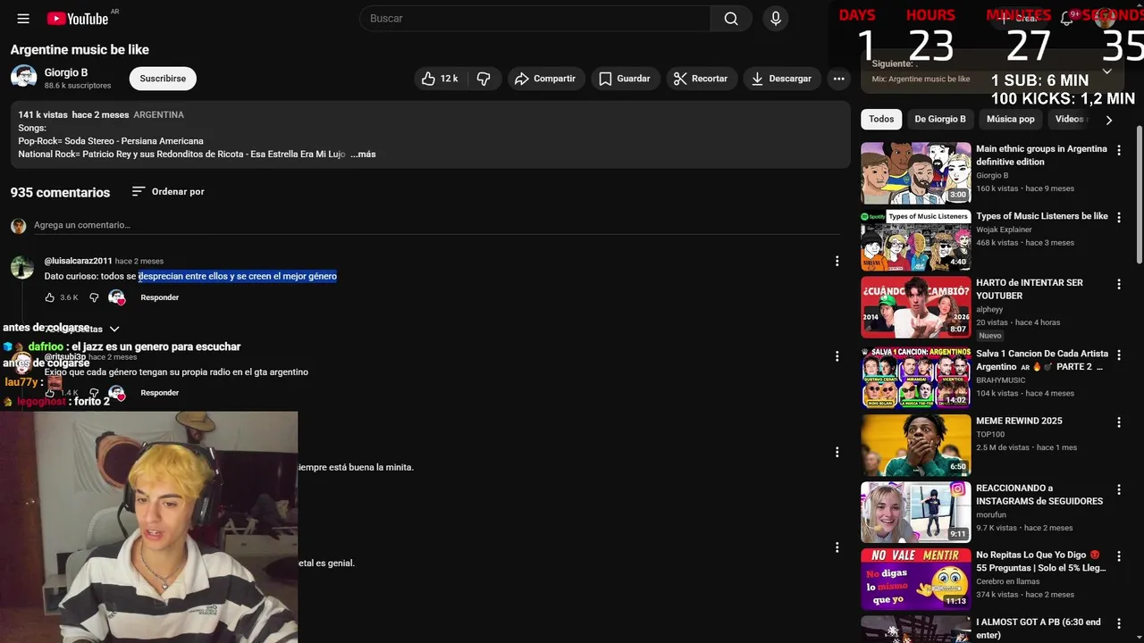Open the Wojak Explainer channel name
Screen dimensions: 1144x643
pyautogui.click(x=1004, y=230)
